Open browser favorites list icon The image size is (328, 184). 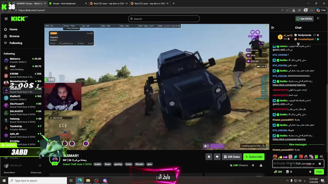click(299, 10)
